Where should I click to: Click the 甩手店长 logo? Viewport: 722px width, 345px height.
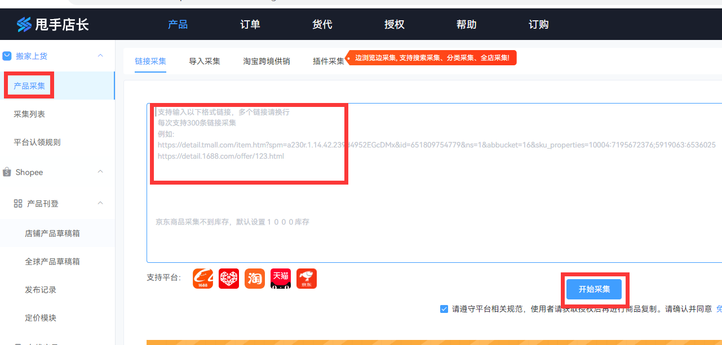click(x=52, y=24)
